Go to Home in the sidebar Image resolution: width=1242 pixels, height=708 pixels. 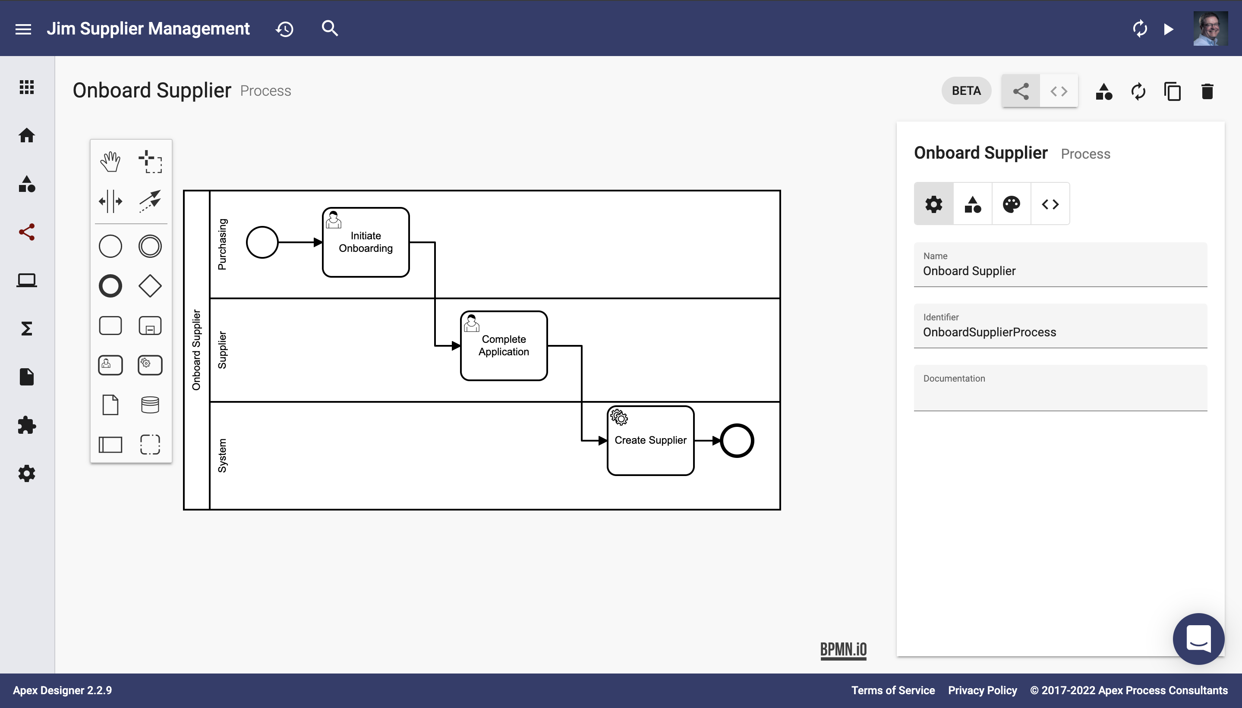pos(27,135)
